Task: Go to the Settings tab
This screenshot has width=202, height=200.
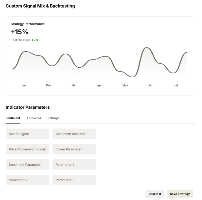Action: 53,118
